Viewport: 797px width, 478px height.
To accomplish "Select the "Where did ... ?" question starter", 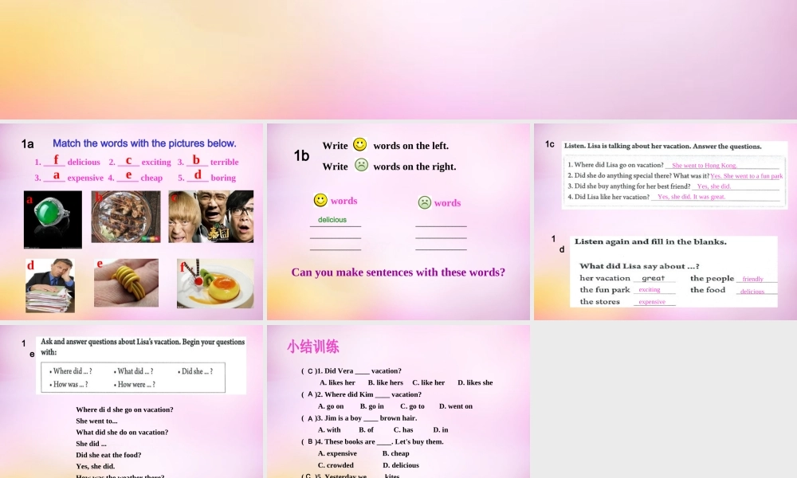I will click(x=72, y=371).
